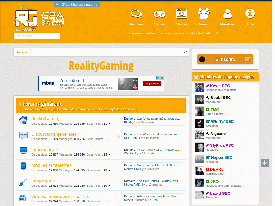Open user Westiix profile link
The height and width of the screenshot is (206, 275).
(129, 153)
